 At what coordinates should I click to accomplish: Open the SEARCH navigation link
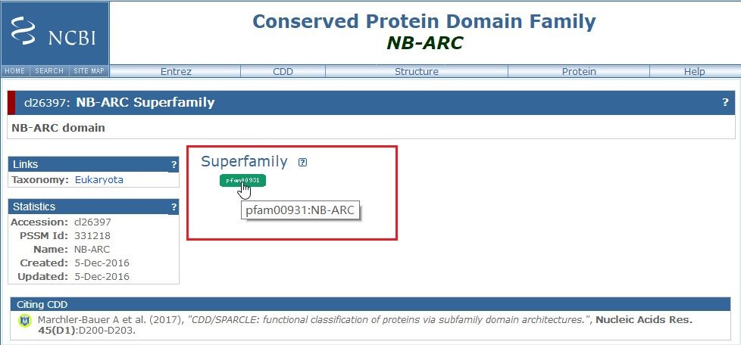pos(49,71)
